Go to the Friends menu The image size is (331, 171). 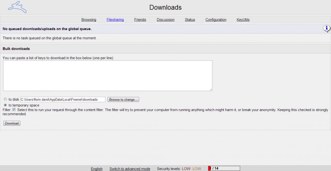[140, 20]
